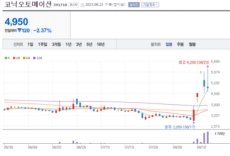Click the calendar icon beside the date
The height and width of the screenshot is (156, 230).
pyautogui.click(x=82, y=5)
